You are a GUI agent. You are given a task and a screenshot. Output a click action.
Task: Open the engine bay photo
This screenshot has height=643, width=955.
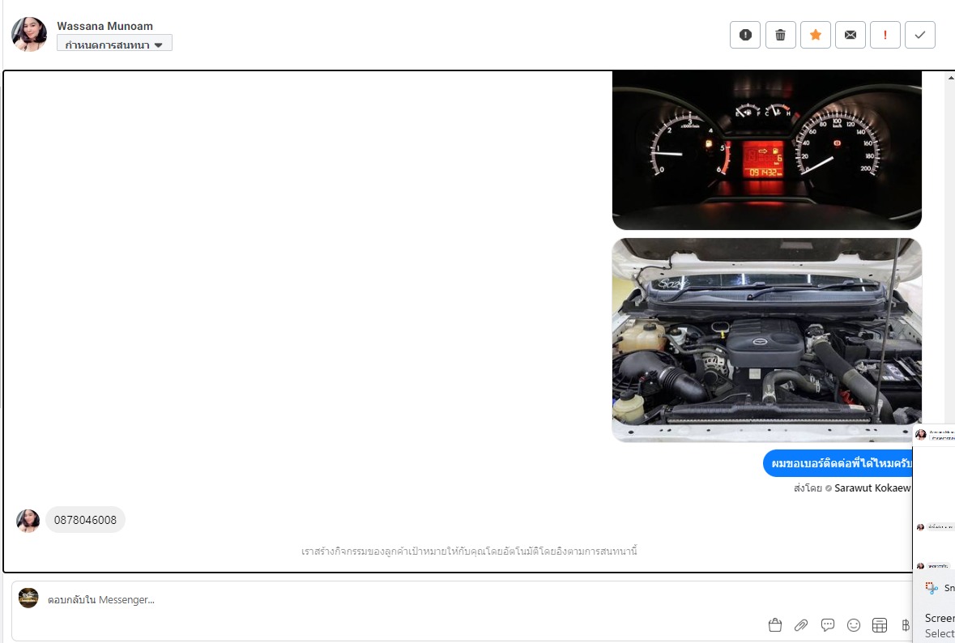tap(766, 339)
